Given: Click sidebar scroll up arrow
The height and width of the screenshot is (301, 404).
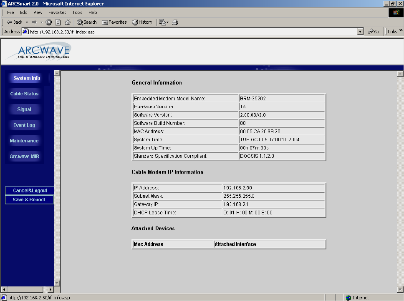Looking at the screenshot, I should pos(57,73).
